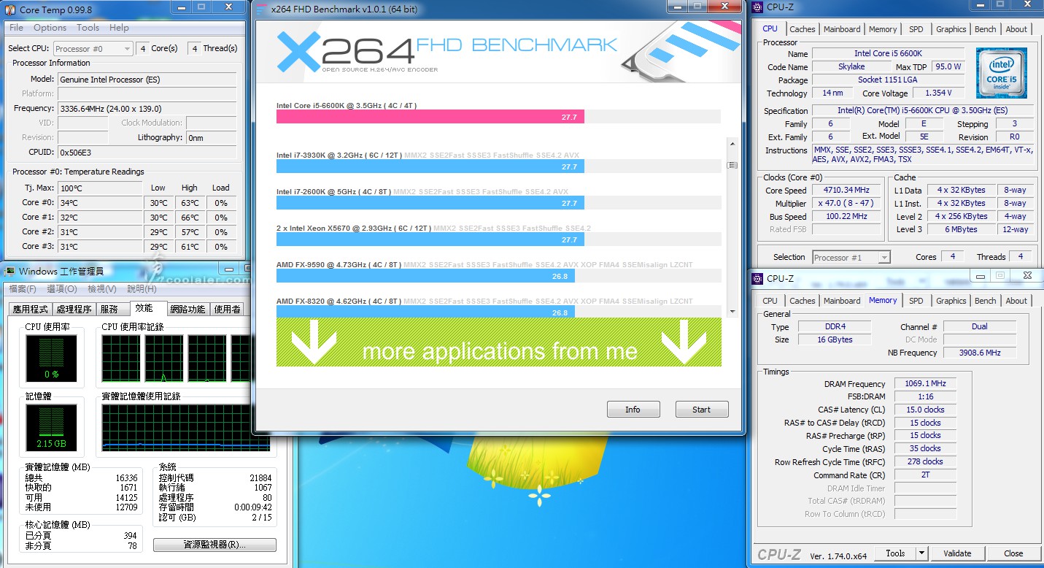Image resolution: width=1044 pixels, height=568 pixels.
Task: Click the x264 FHD Benchmark title bar icon
Action: (x=262, y=9)
